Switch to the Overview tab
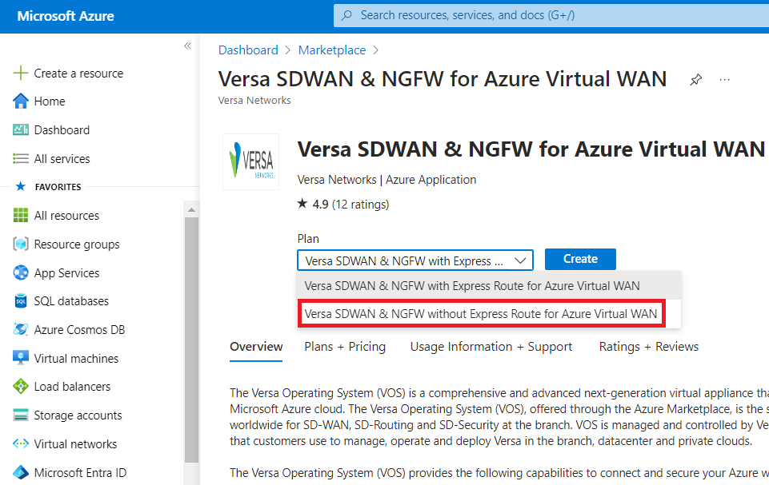Image resolution: width=769 pixels, height=485 pixels. 256,347
